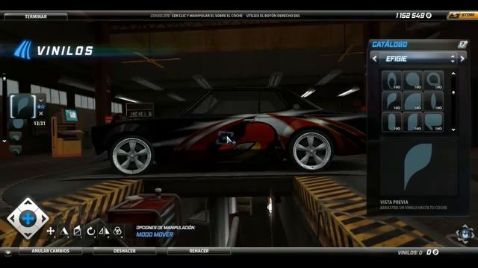Image resolution: width=478 pixels, height=268 pixels.
Task: Nudge vinyl left with the pad's left arrow
Action: tap(12, 218)
